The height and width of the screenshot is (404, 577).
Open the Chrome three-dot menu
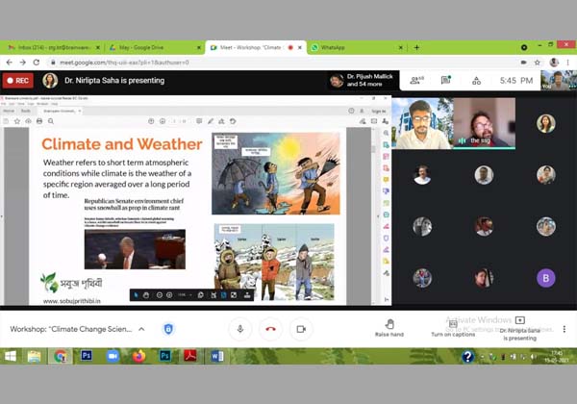pyautogui.click(x=567, y=62)
